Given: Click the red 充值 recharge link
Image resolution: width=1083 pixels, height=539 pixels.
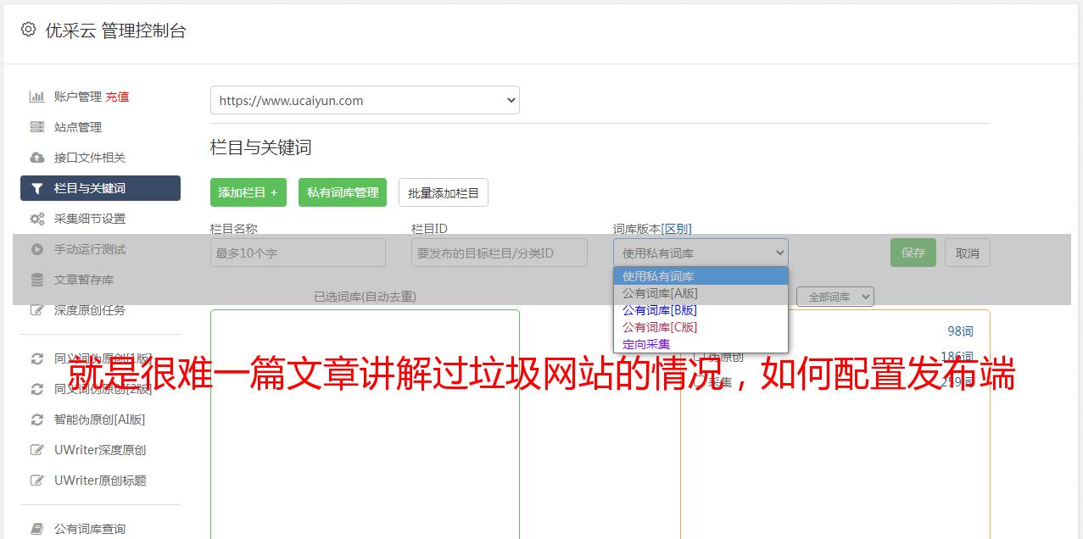Looking at the screenshot, I should pos(117,97).
